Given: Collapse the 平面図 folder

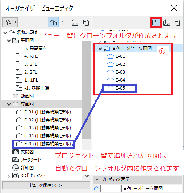Looking at the screenshot, I should pos(9,40).
